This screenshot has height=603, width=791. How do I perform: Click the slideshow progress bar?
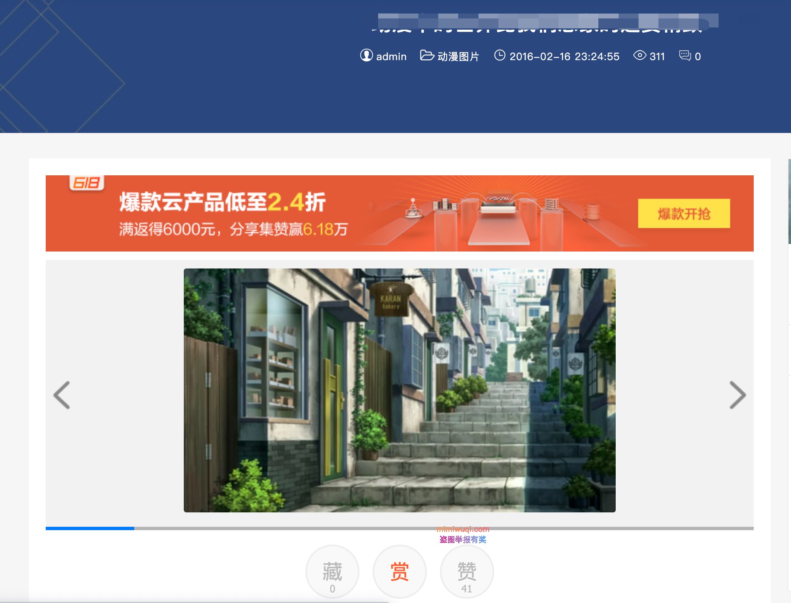pos(400,528)
